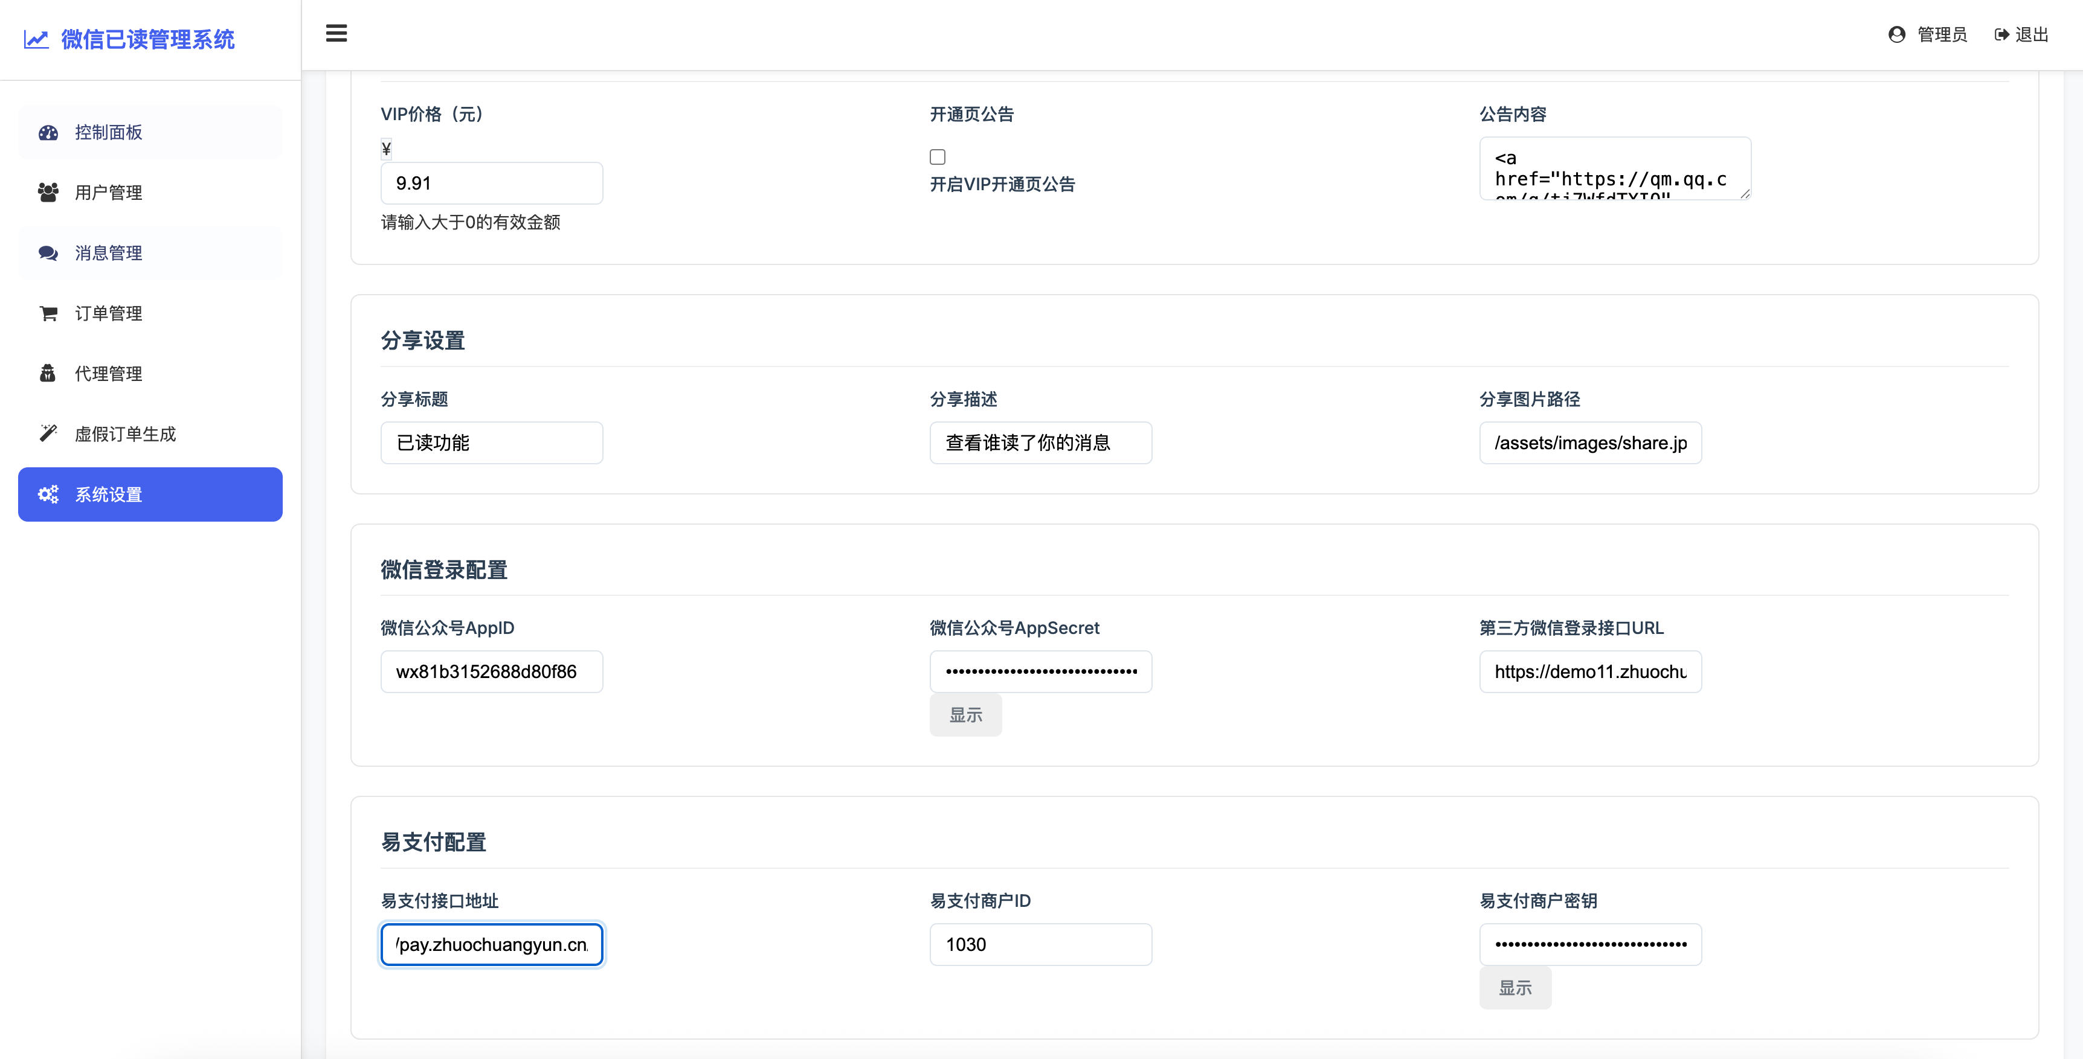Image resolution: width=2083 pixels, height=1059 pixels.
Task: Click the 请输入大于0的有效金额 hint text
Action: pyautogui.click(x=471, y=222)
